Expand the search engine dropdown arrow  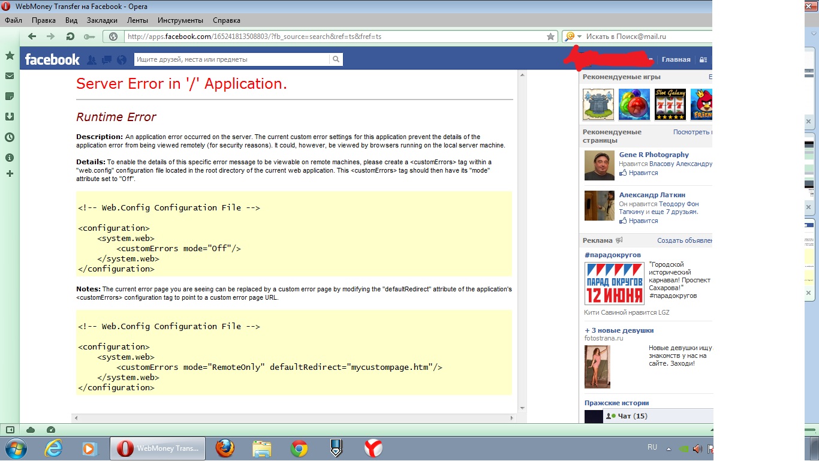coord(580,37)
